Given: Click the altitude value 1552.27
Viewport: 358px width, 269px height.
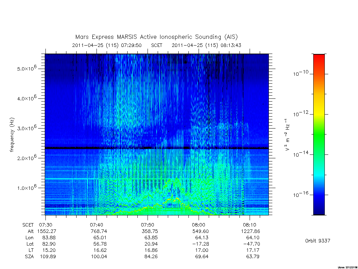Looking at the screenshot, I should pyautogui.click(x=46, y=231).
